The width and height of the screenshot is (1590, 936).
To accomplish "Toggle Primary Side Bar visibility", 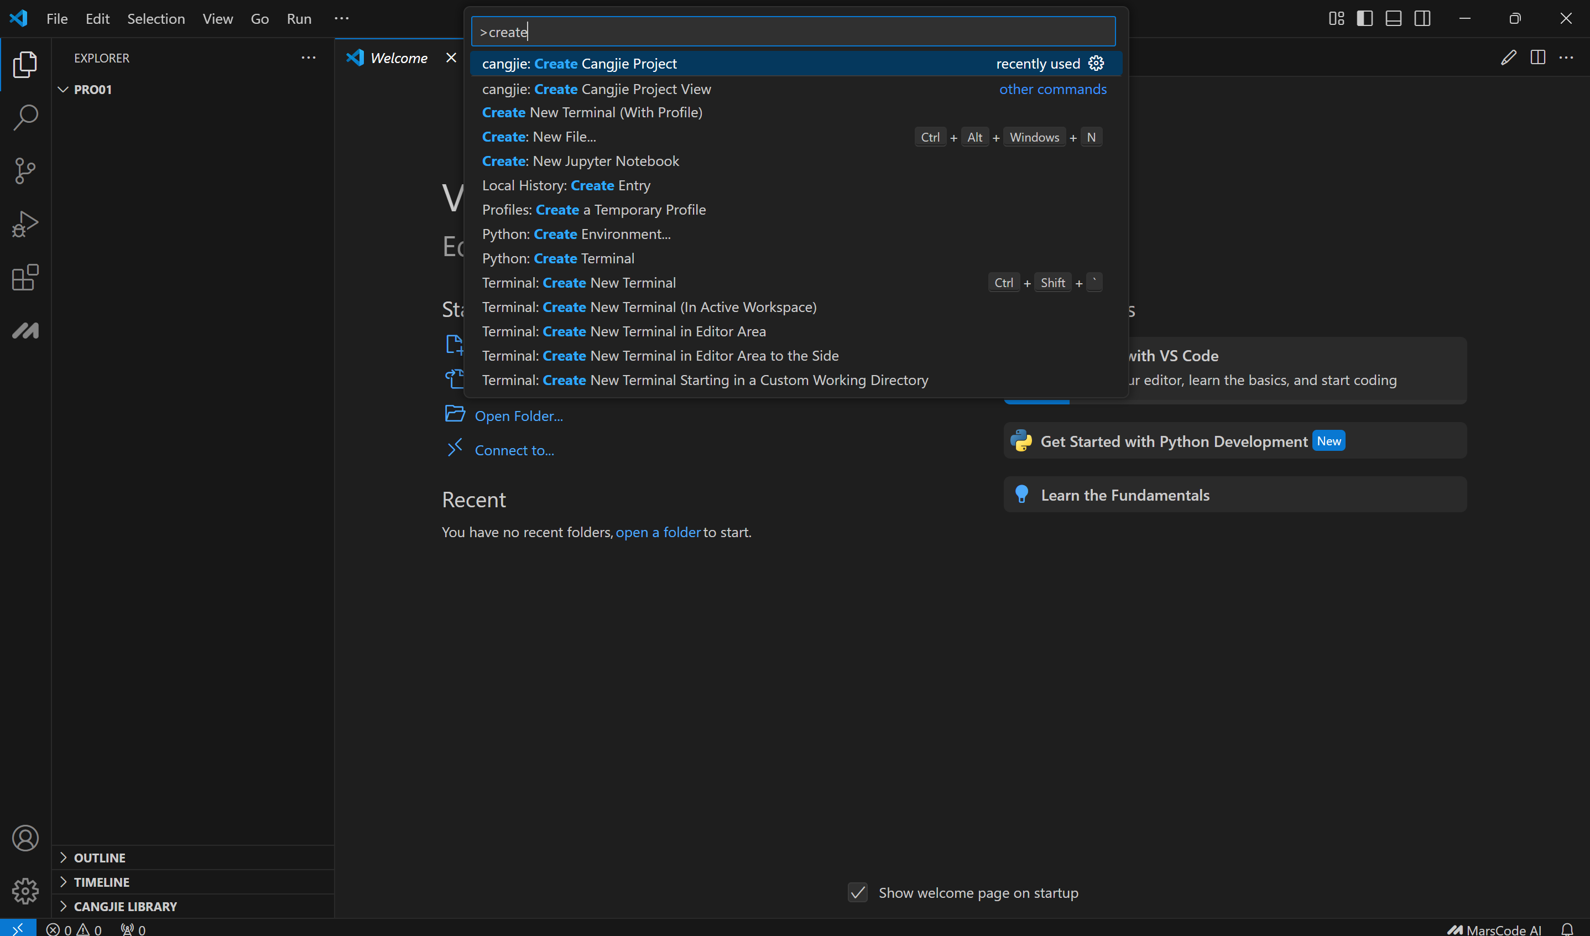I will point(1365,18).
